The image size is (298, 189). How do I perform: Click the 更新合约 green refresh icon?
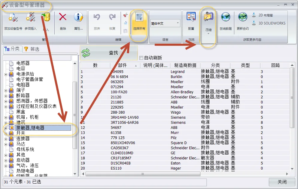243,17
